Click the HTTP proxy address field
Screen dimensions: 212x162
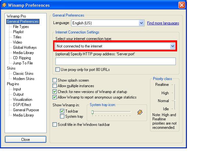coord(115,61)
